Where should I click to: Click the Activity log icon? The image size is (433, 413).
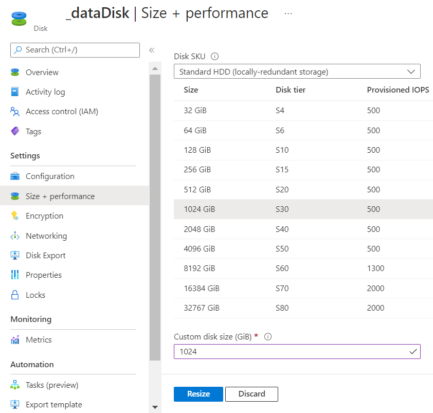tap(15, 92)
